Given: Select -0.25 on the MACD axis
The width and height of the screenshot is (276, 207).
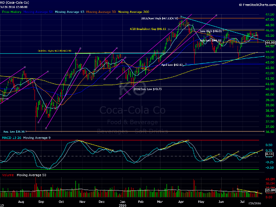Looking at the screenshot, I should [x=269, y=162].
